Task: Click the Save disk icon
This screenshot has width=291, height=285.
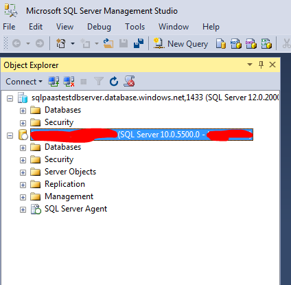Action: (x=124, y=43)
